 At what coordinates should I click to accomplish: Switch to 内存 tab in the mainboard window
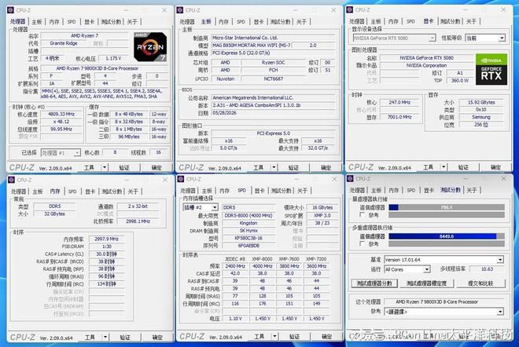point(224,22)
